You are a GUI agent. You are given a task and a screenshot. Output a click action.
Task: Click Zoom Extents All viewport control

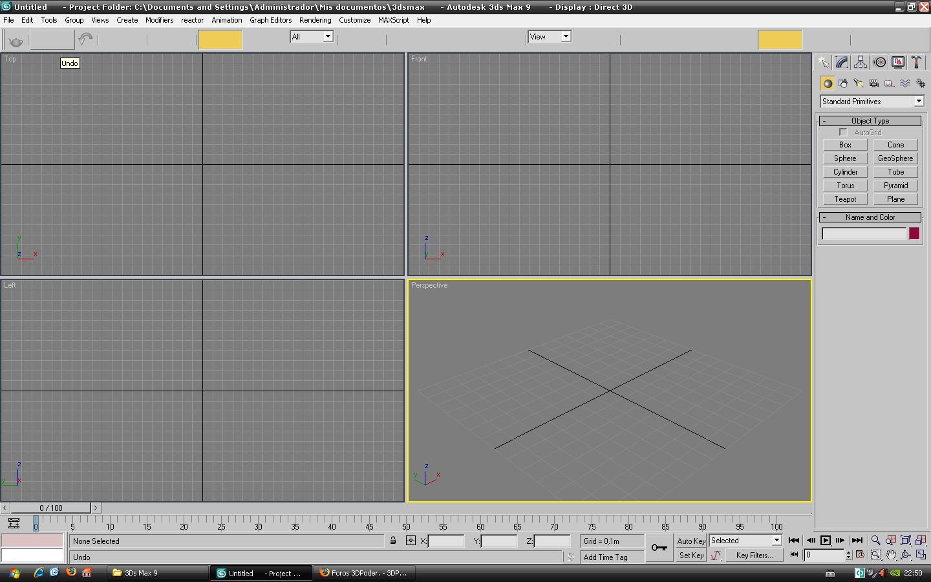[921, 541]
